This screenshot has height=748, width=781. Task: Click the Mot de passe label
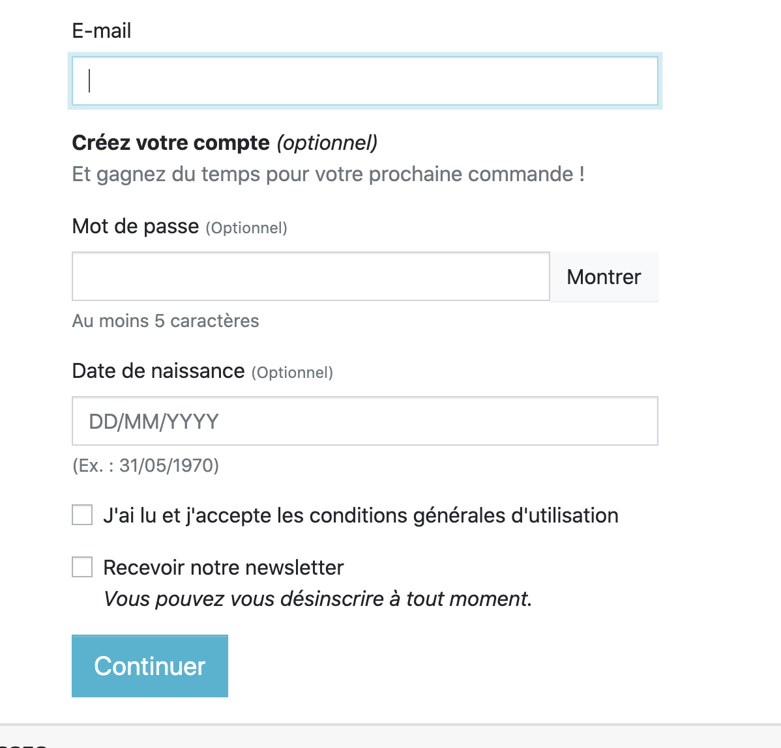136,226
